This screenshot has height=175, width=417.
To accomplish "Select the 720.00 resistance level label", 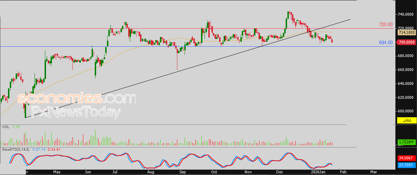I will pos(386,25).
